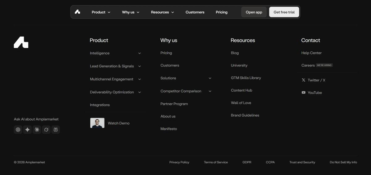This screenshot has height=175, width=371.
Task: Click the large Amplemarket footer logo
Action: tap(21, 42)
